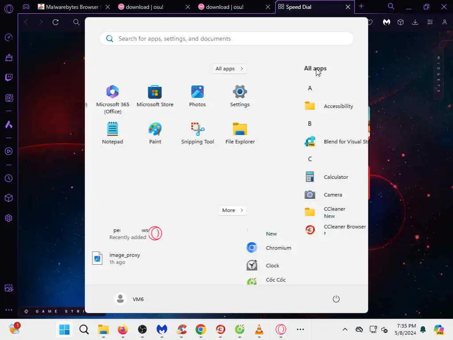Open VM6 user account menu
Image resolution: width=453 pixels, height=340 pixels.
click(x=129, y=299)
